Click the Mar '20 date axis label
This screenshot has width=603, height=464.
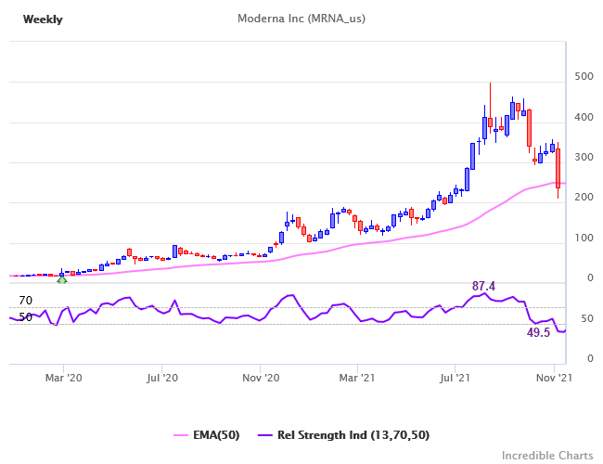coord(63,378)
